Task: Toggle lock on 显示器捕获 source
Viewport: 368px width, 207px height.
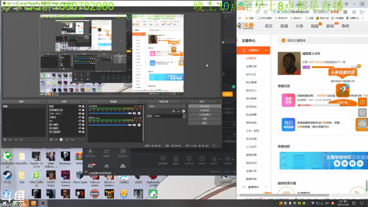Action: (x=83, y=132)
